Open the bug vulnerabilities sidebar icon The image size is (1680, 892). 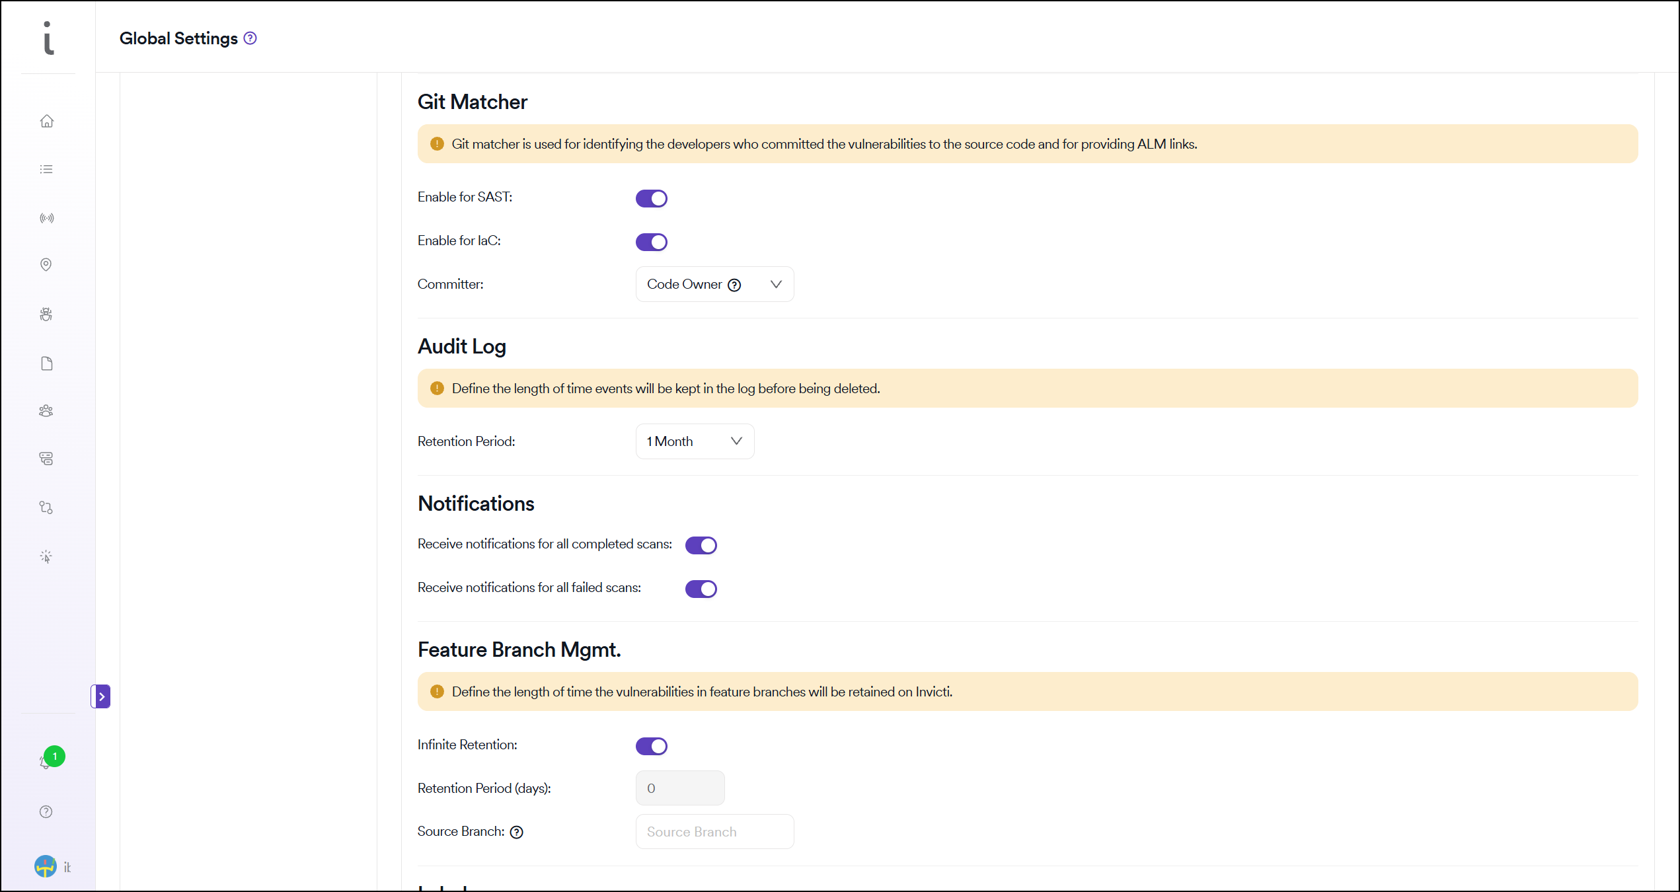pos(46,315)
